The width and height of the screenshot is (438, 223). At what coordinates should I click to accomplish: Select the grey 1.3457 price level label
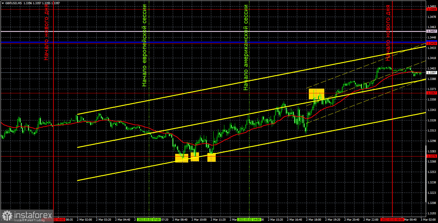(432, 31)
